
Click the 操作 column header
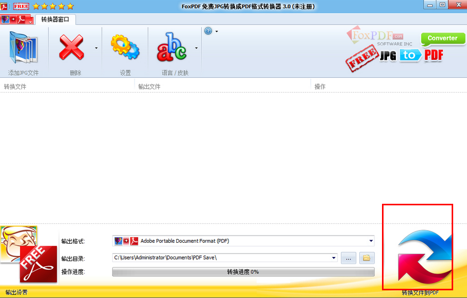(320, 87)
